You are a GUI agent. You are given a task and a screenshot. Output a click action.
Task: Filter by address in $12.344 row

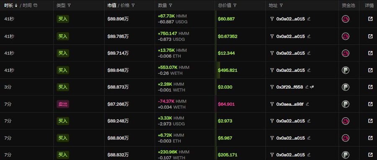coord(272,53)
